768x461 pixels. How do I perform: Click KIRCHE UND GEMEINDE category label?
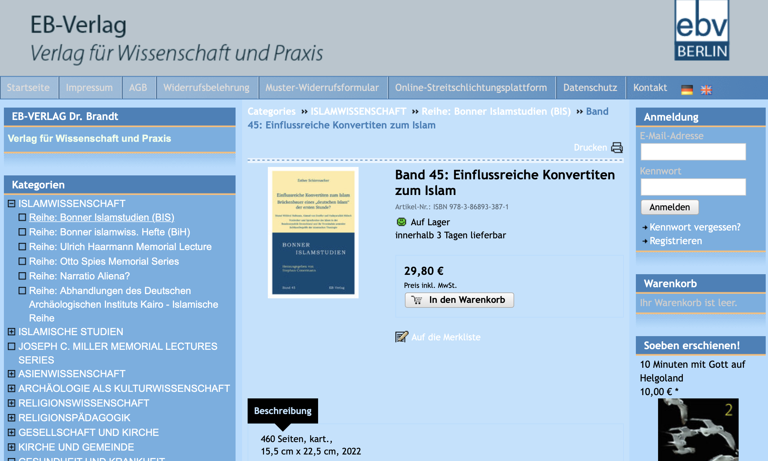click(x=76, y=447)
